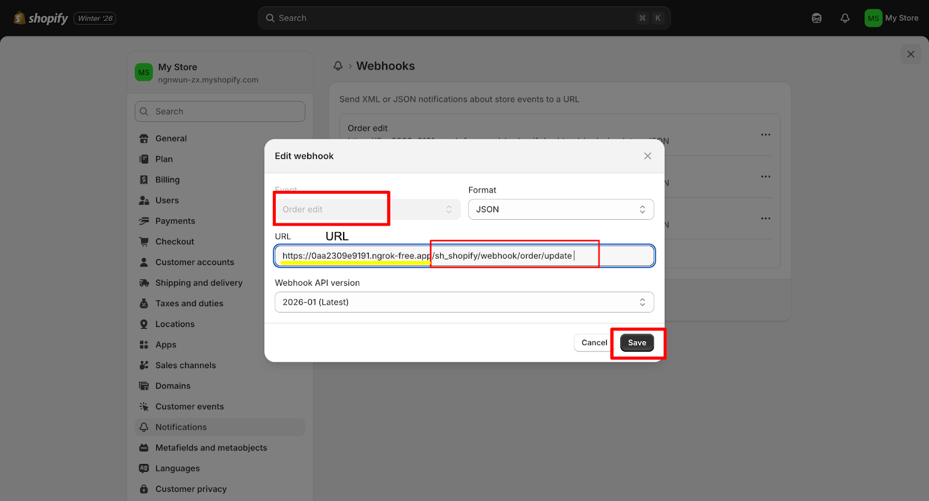
Task: Click the Users people icon
Action: click(144, 201)
